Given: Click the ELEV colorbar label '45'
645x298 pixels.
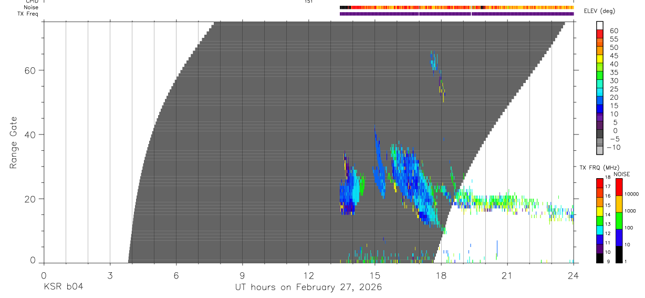Looking at the screenshot, I should point(613,56).
